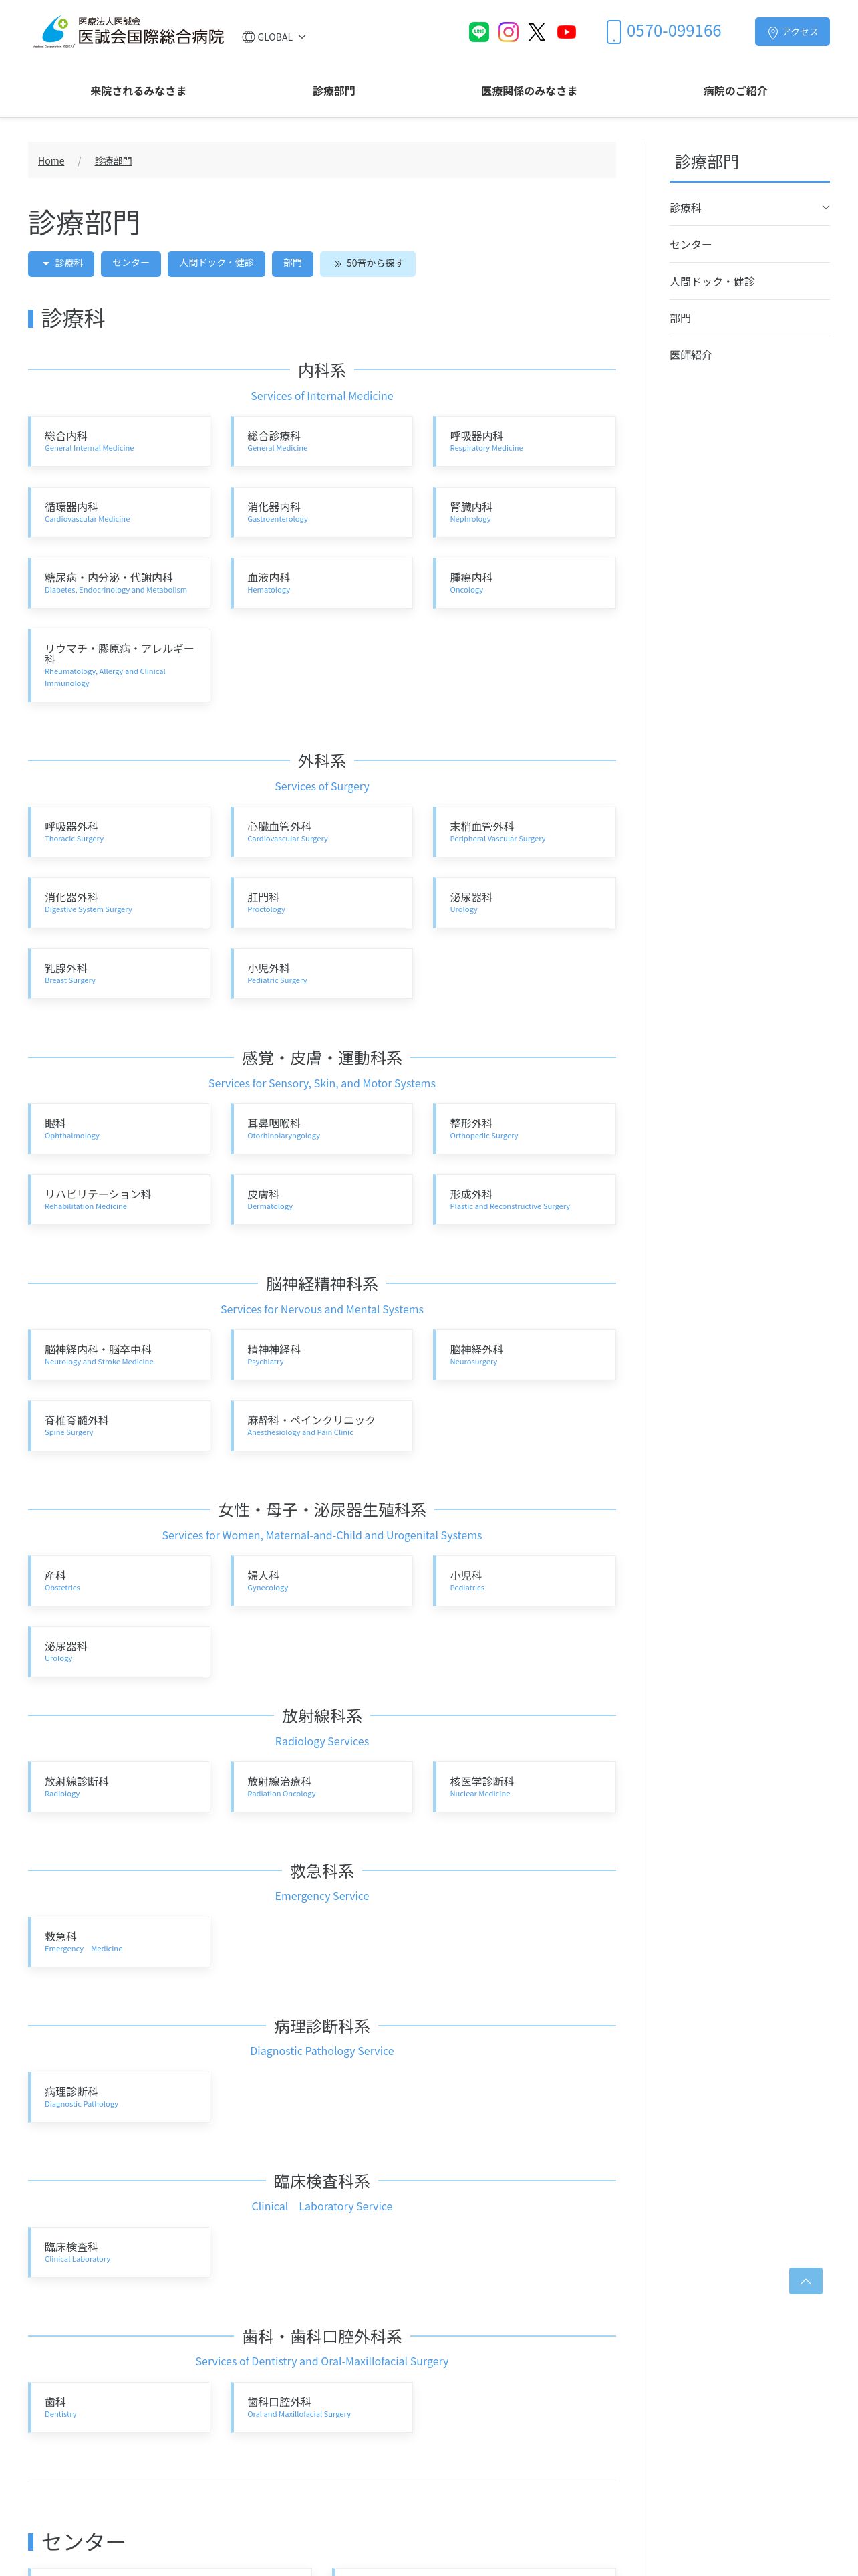Open the 乳腺外科 Breast Surgery card
Image resolution: width=858 pixels, height=2576 pixels.
(x=120, y=974)
